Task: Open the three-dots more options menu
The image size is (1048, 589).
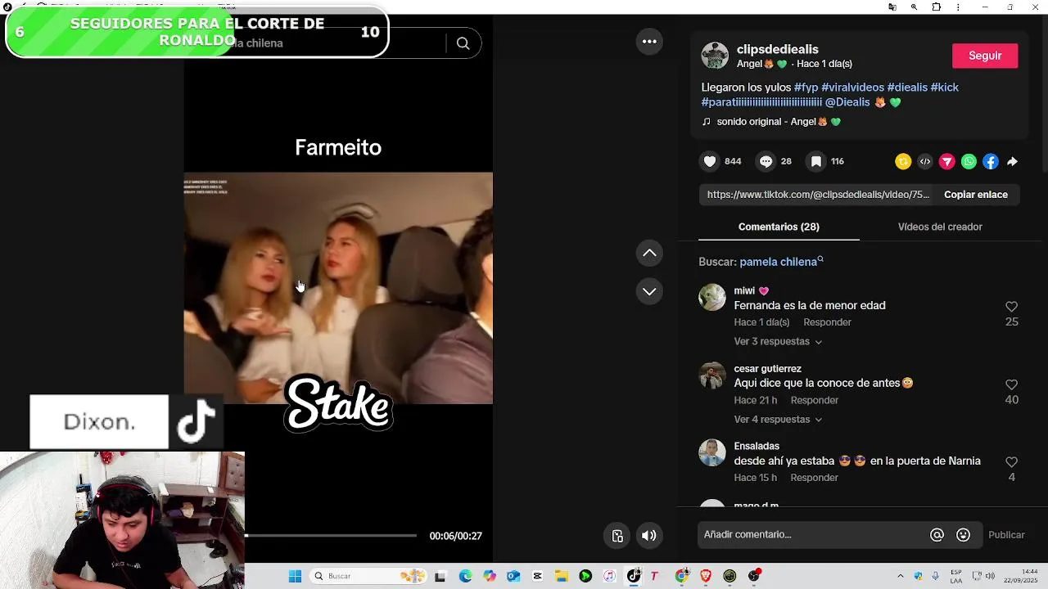Action: pyautogui.click(x=649, y=42)
